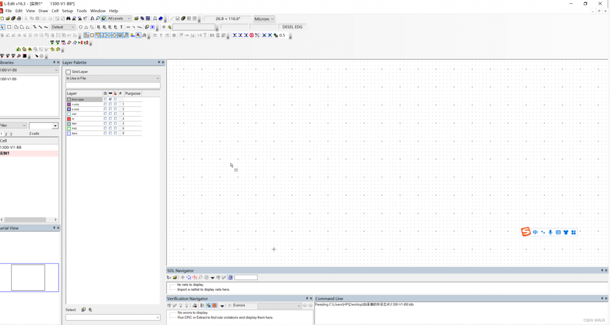Select the n poly layer color swatch
Image resolution: width=610 pixels, height=325 pixels.
[x=69, y=104]
